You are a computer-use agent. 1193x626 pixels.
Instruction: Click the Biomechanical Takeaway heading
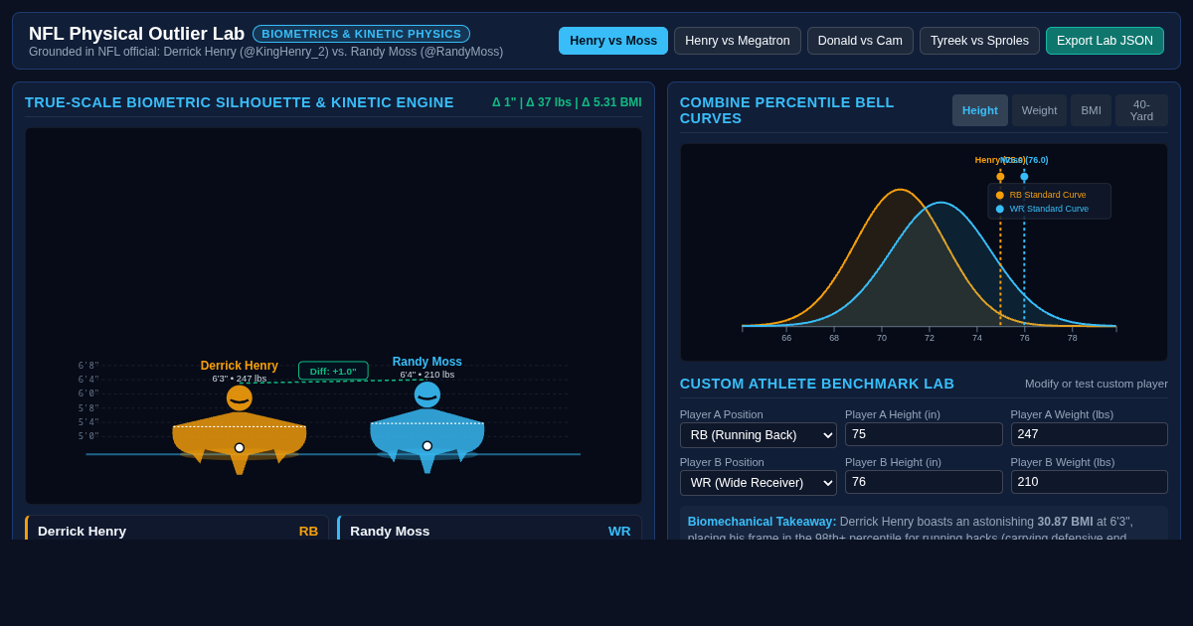click(762, 522)
